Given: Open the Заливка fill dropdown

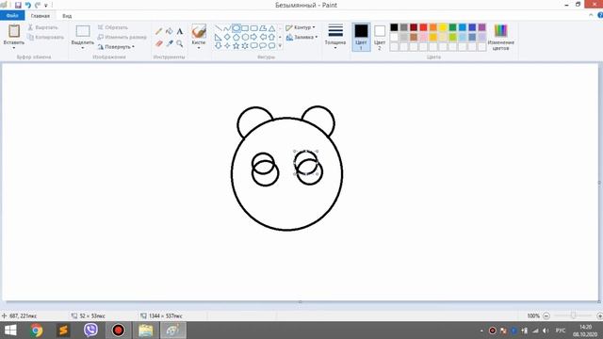Looking at the screenshot, I should [301, 38].
